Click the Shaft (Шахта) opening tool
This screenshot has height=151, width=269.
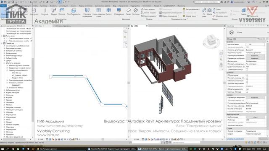click(x=209, y=12)
